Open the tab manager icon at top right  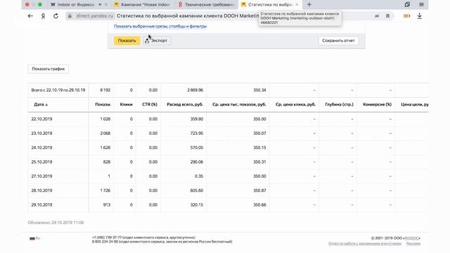pos(407,5)
